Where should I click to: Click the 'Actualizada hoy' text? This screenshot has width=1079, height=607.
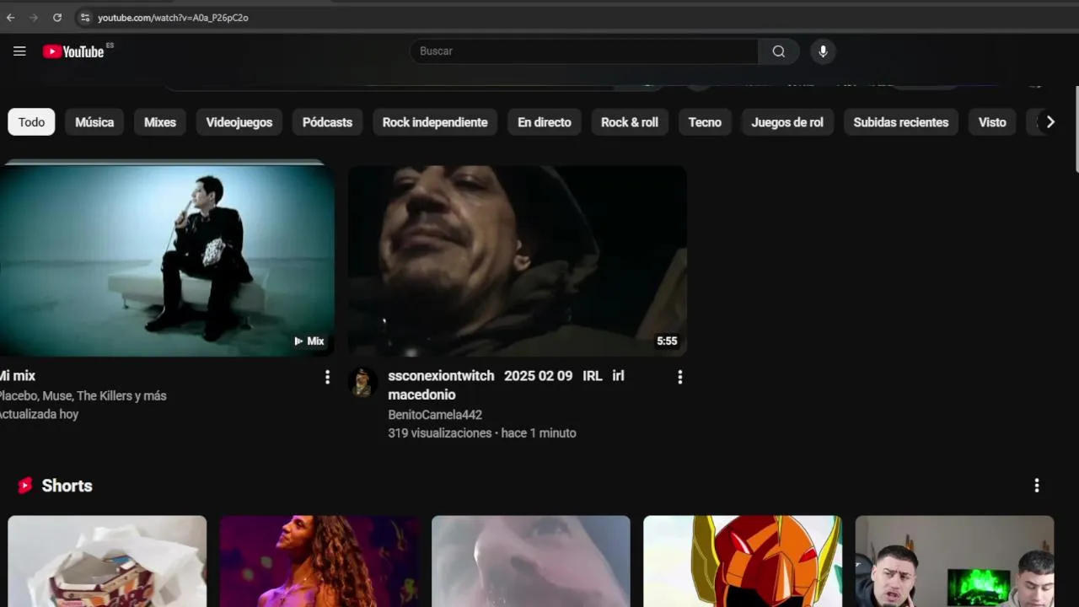pos(39,415)
